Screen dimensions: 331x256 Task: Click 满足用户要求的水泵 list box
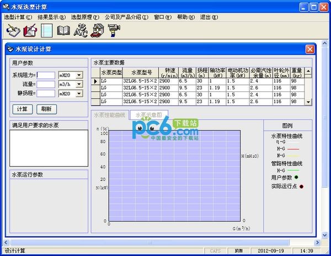pyautogui.click(x=49, y=148)
